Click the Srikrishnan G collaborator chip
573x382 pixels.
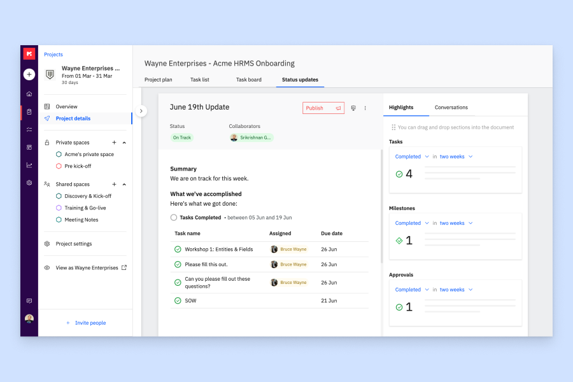tap(251, 138)
